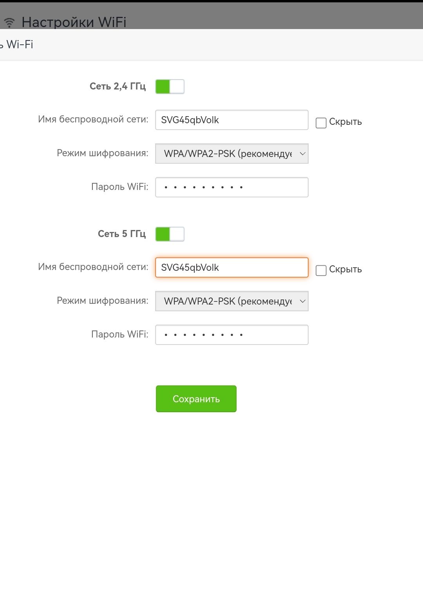This screenshot has width=423, height=615.
Task: Click the SVG45qbVolk 2.4 GHz name field
Action: pos(231,120)
